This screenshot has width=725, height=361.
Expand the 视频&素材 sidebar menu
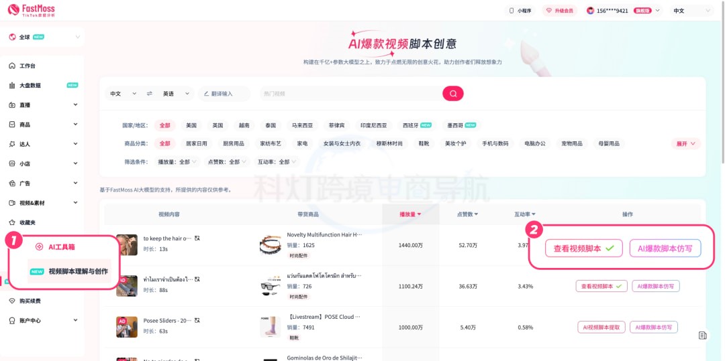[x=42, y=203]
